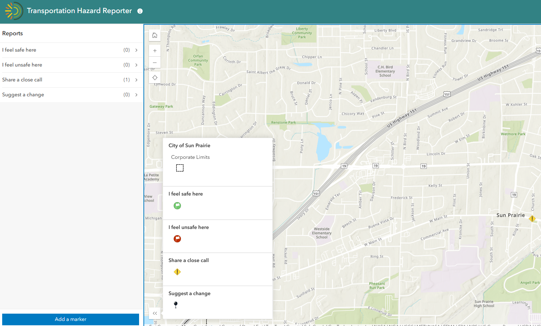The width and height of the screenshot is (541, 326).
Task: Click the green flag legend symbol
Action: [177, 206]
